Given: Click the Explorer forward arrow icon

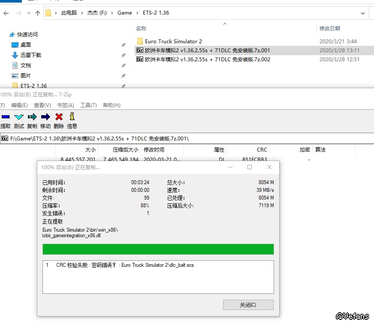Looking at the screenshot, I should 18,13.
